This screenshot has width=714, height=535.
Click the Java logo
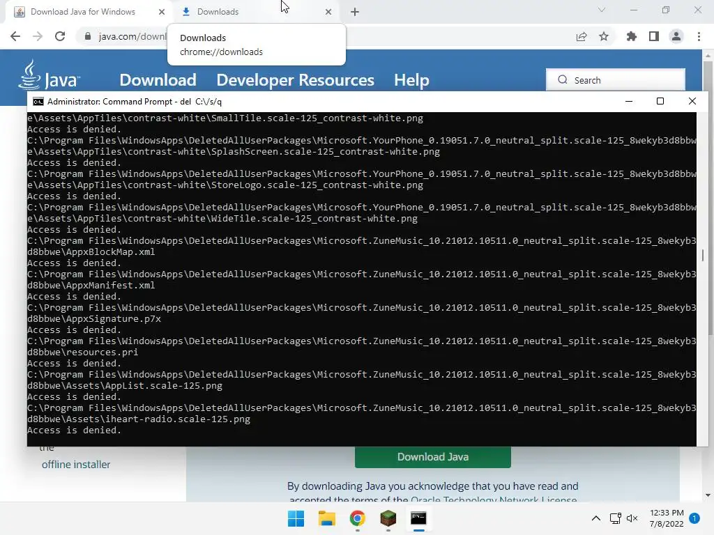point(50,75)
